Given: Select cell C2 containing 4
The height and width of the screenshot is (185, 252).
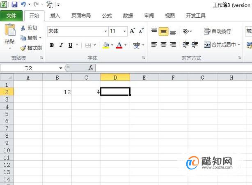Looking at the screenshot, I should click(86, 92).
